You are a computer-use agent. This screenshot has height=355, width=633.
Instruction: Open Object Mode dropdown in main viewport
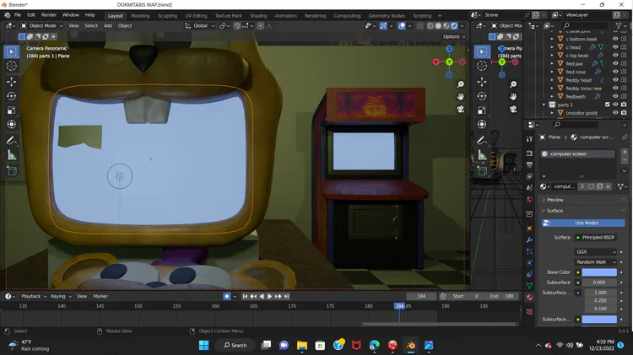point(42,26)
